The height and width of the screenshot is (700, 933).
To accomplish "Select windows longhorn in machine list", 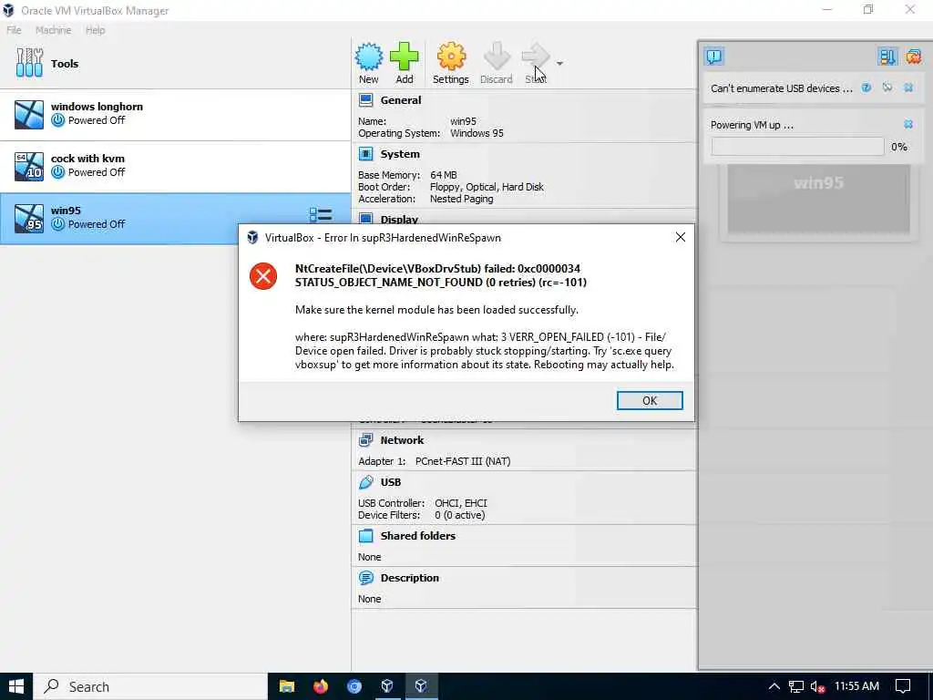I will (x=176, y=114).
